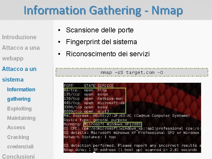Click the bullet Scansione delle porte
Viewport: 212px width, 159px height.
100,30
